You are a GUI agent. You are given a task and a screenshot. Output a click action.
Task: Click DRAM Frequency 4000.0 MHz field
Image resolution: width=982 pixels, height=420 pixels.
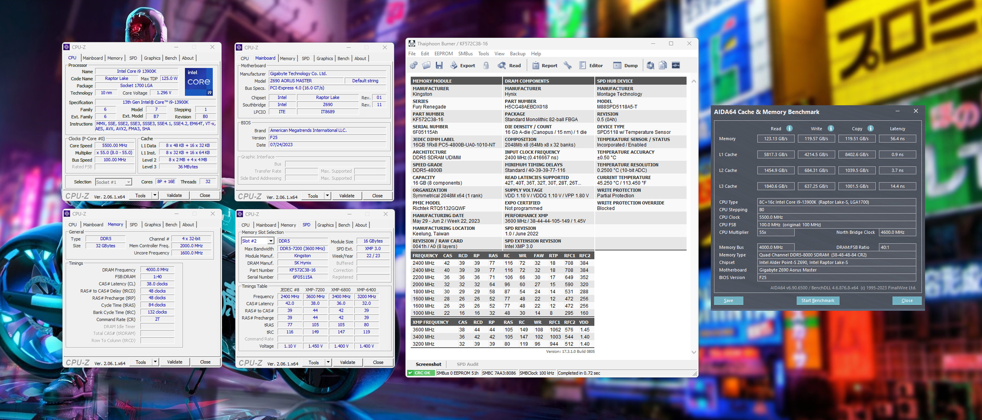pyautogui.click(x=157, y=269)
